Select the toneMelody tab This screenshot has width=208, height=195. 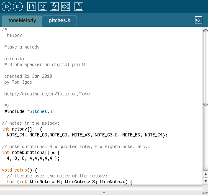tap(22, 21)
